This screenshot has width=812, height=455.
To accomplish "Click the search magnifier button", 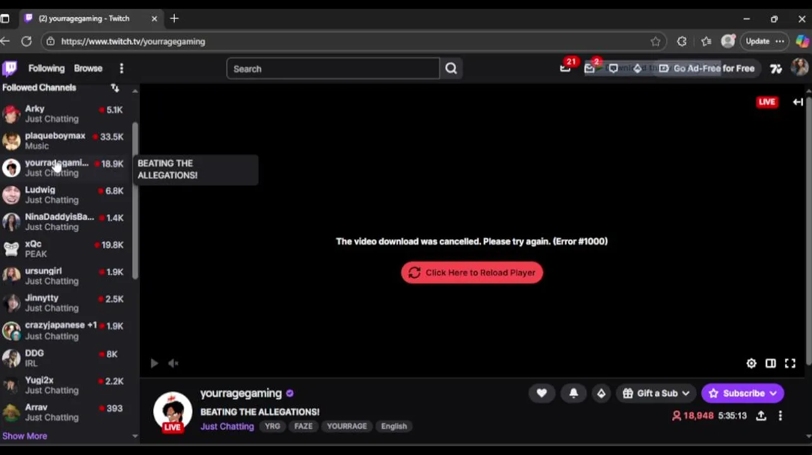I will click(x=451, y=68).
